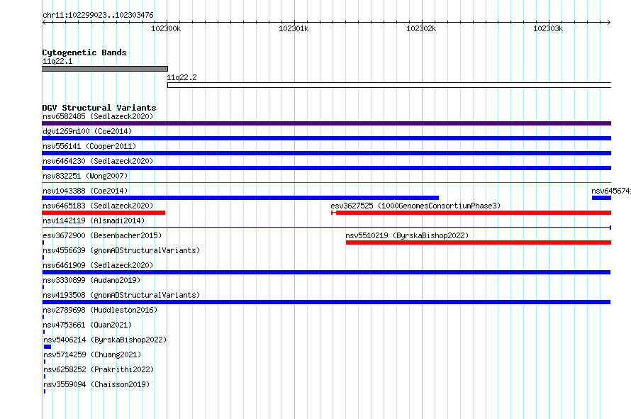Select the blue nsv4193508 variant bar
Viewport: 631px width, 419px height.
[326, 302]
